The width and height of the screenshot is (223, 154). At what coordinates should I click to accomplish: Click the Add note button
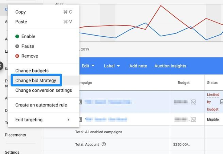coord(138,66)
